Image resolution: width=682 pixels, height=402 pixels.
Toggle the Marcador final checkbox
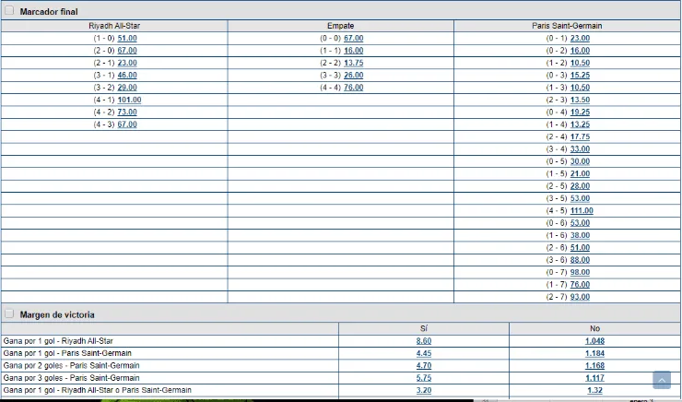(9, 10)
